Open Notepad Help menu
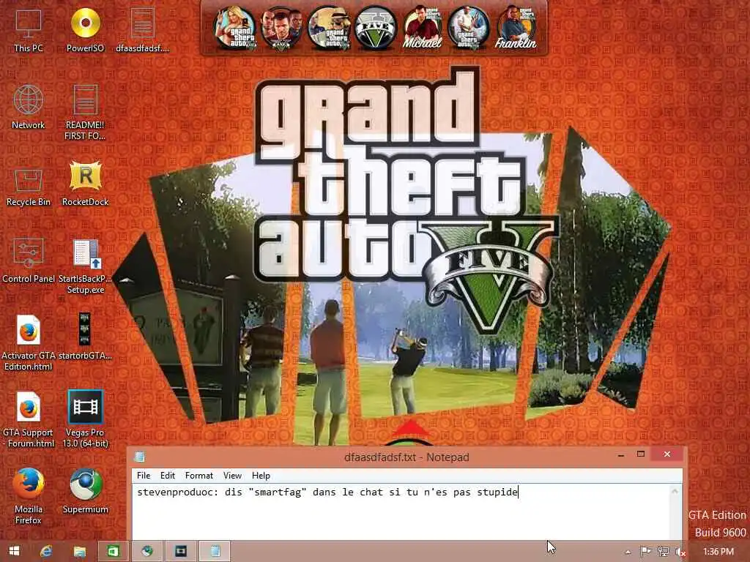Viewport: 750px width, 562px height. (x=261, y=476)
